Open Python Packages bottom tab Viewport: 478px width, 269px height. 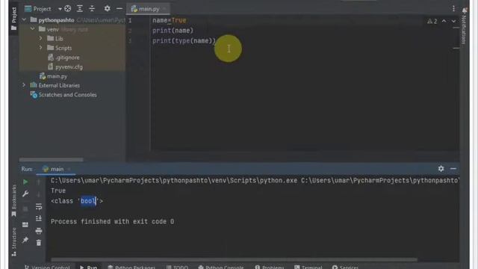131,268
